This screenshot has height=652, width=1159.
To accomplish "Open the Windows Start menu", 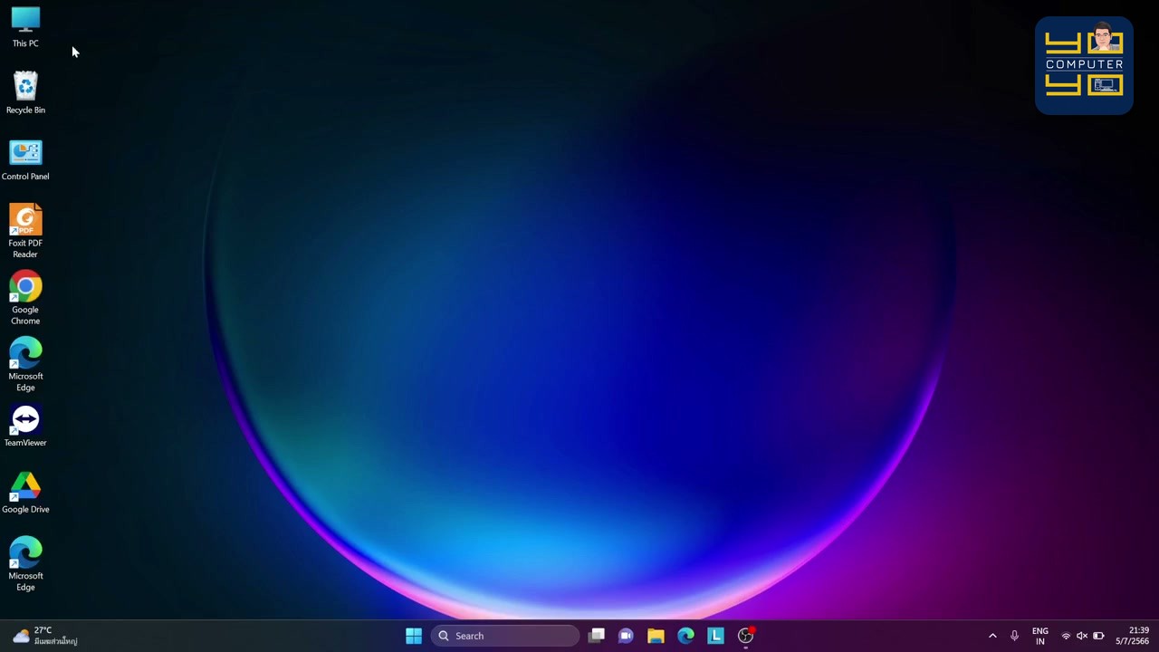I will (414, 636).
